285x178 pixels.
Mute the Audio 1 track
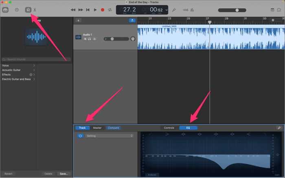click(x=85, y=39)
